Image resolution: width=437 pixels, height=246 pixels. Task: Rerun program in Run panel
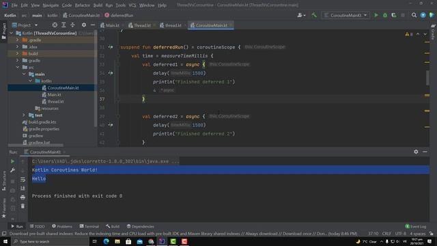click(x=12, y=161)
